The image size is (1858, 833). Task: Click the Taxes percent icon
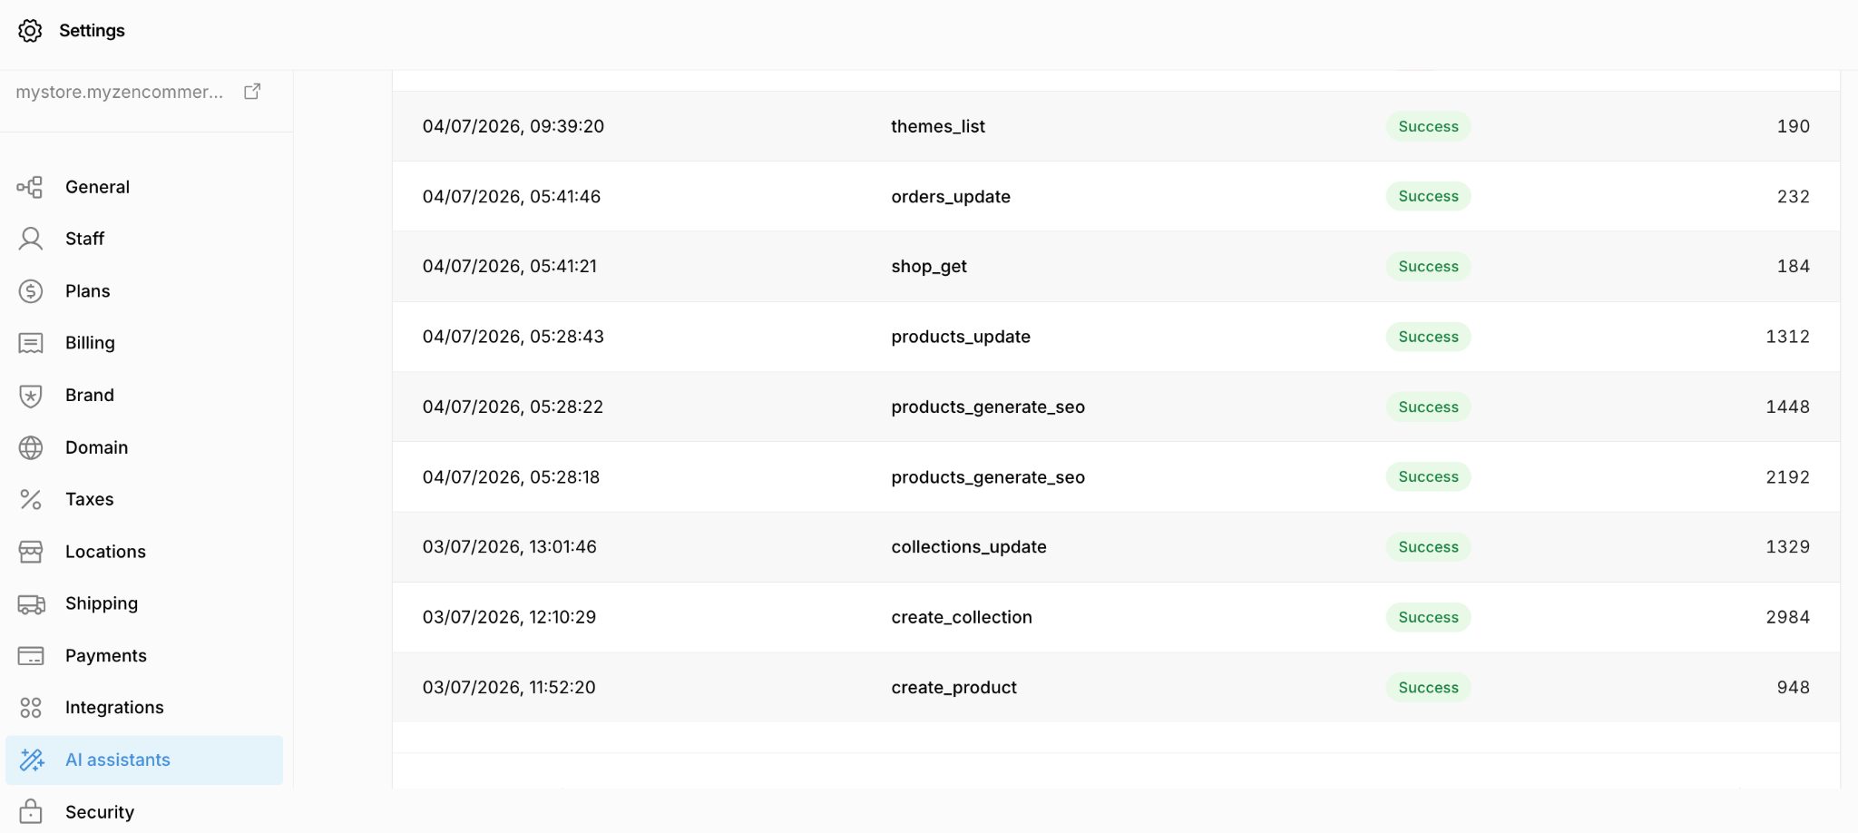click(30, 499)
